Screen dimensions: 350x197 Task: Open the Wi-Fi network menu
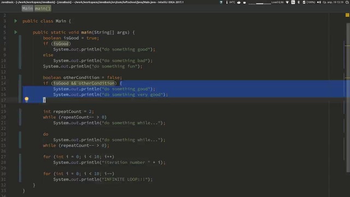pos(287,2)
